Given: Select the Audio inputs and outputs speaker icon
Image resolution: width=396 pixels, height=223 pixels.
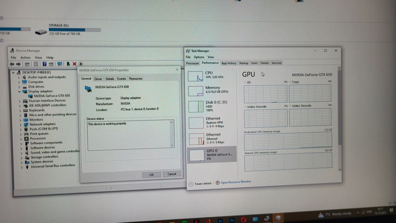Looking at the screenshot, I should click(25, 77).
